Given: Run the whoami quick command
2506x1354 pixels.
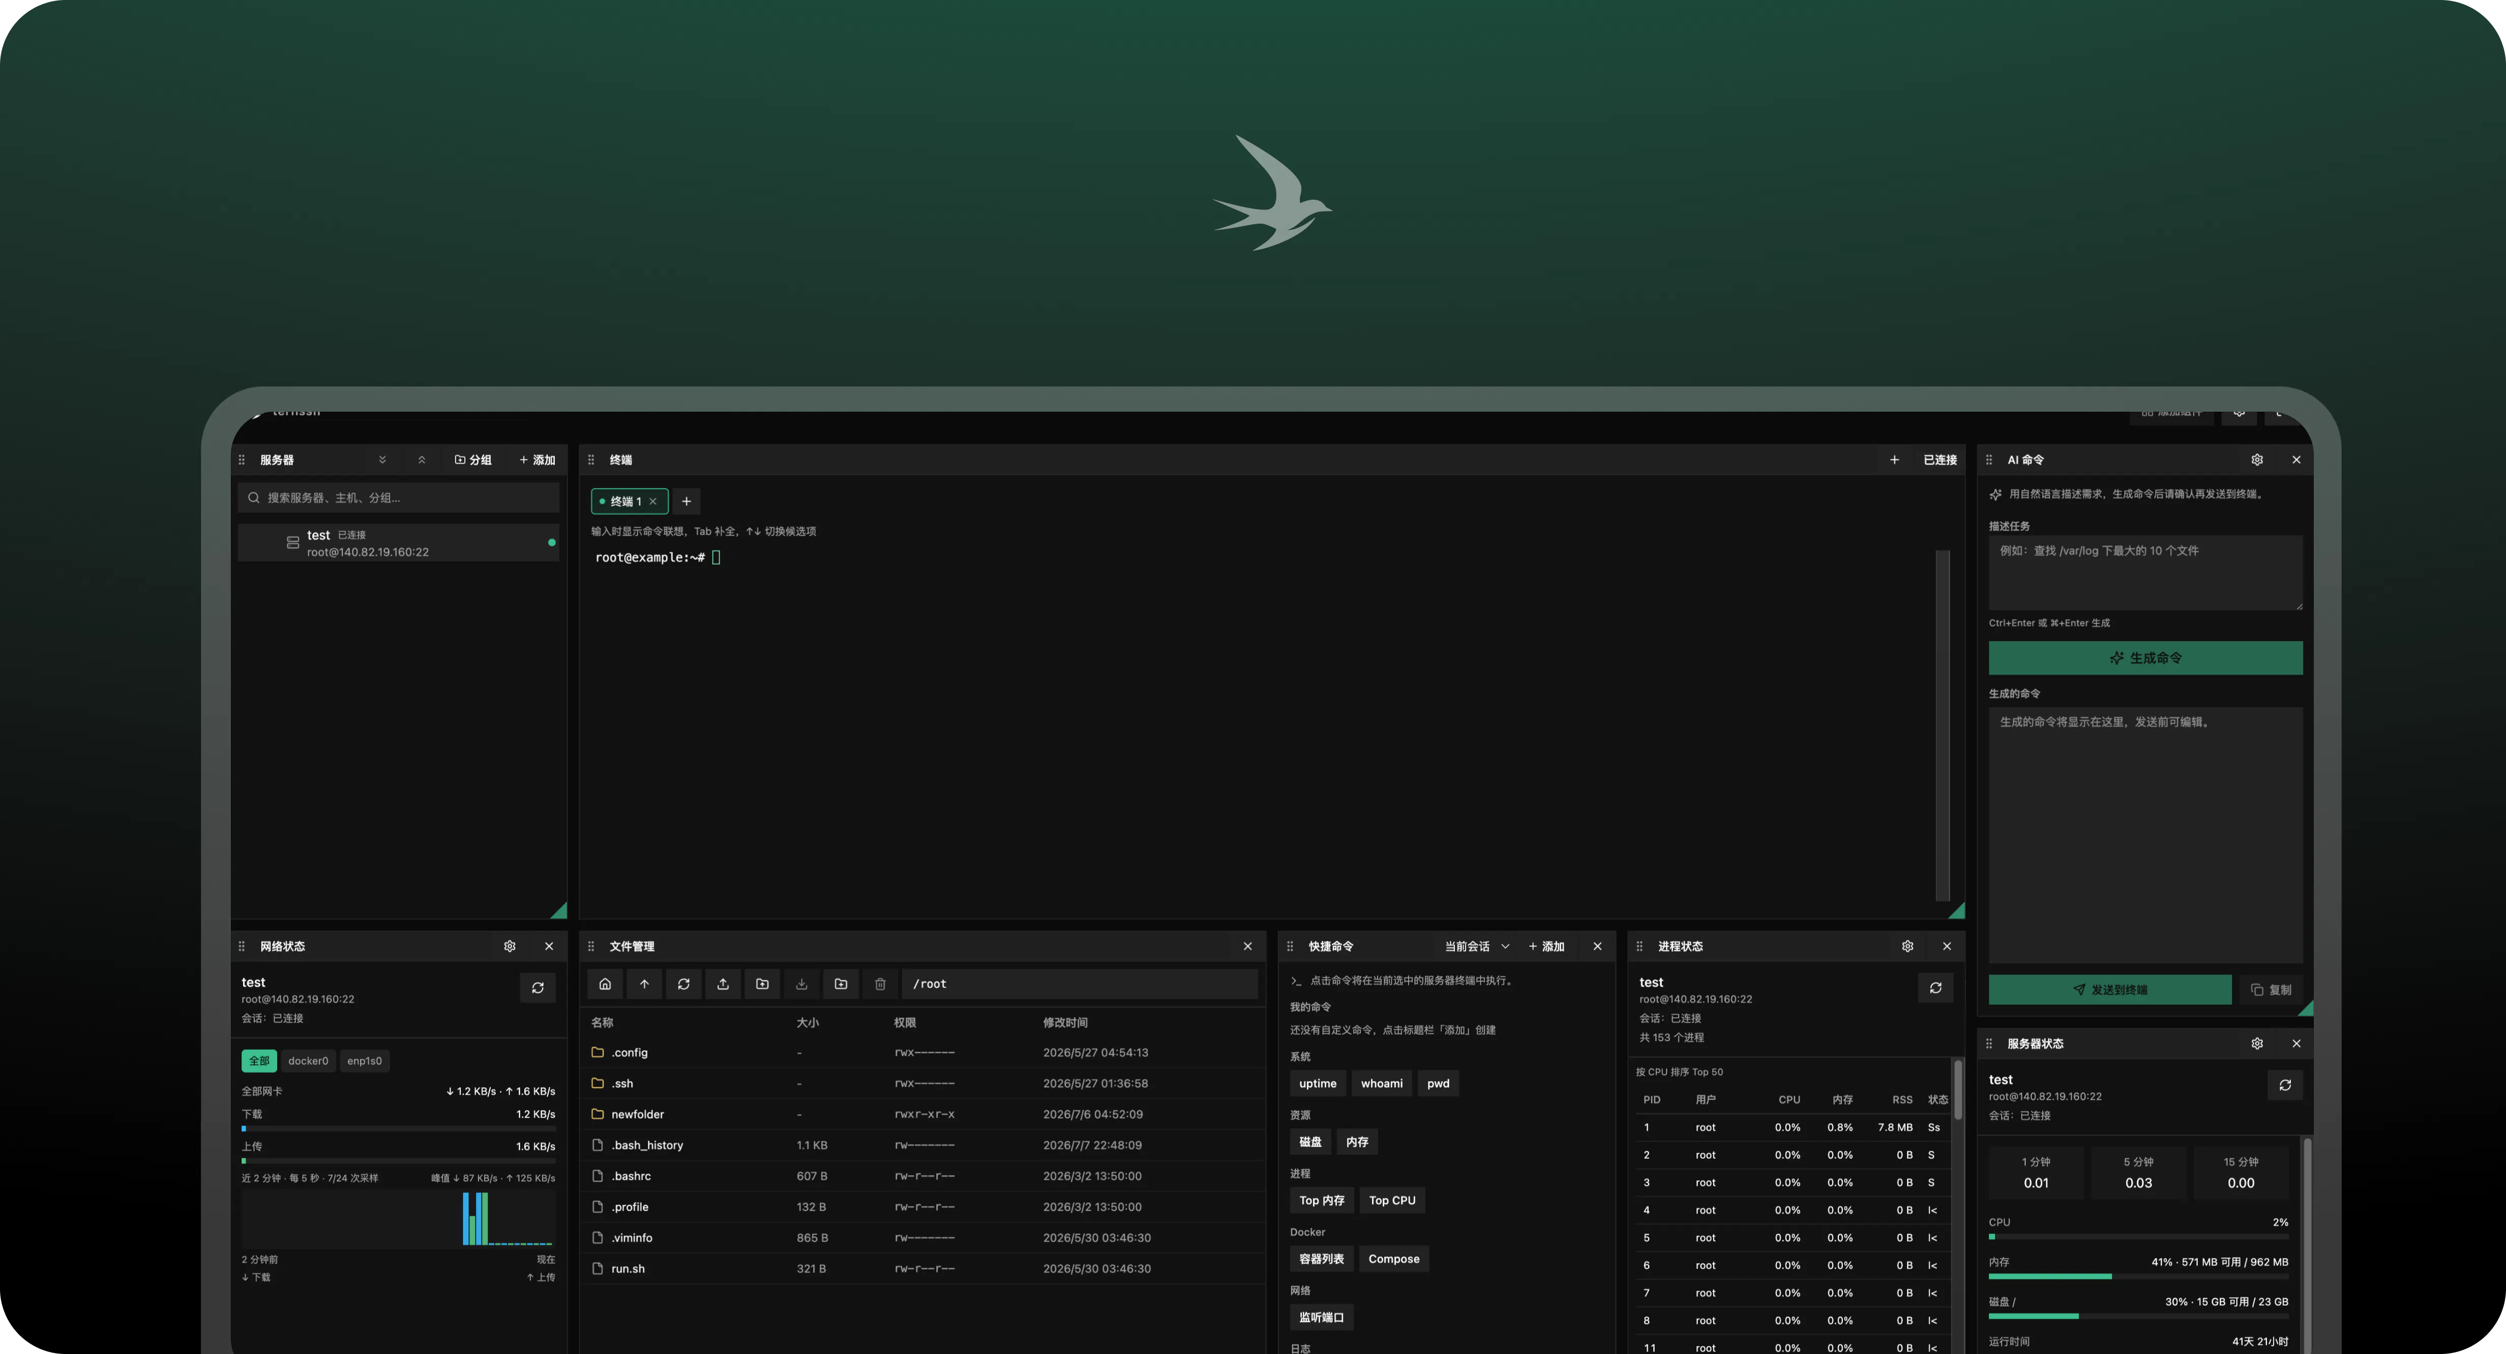Looking at the screenshot, I should pos(1382,1084).
